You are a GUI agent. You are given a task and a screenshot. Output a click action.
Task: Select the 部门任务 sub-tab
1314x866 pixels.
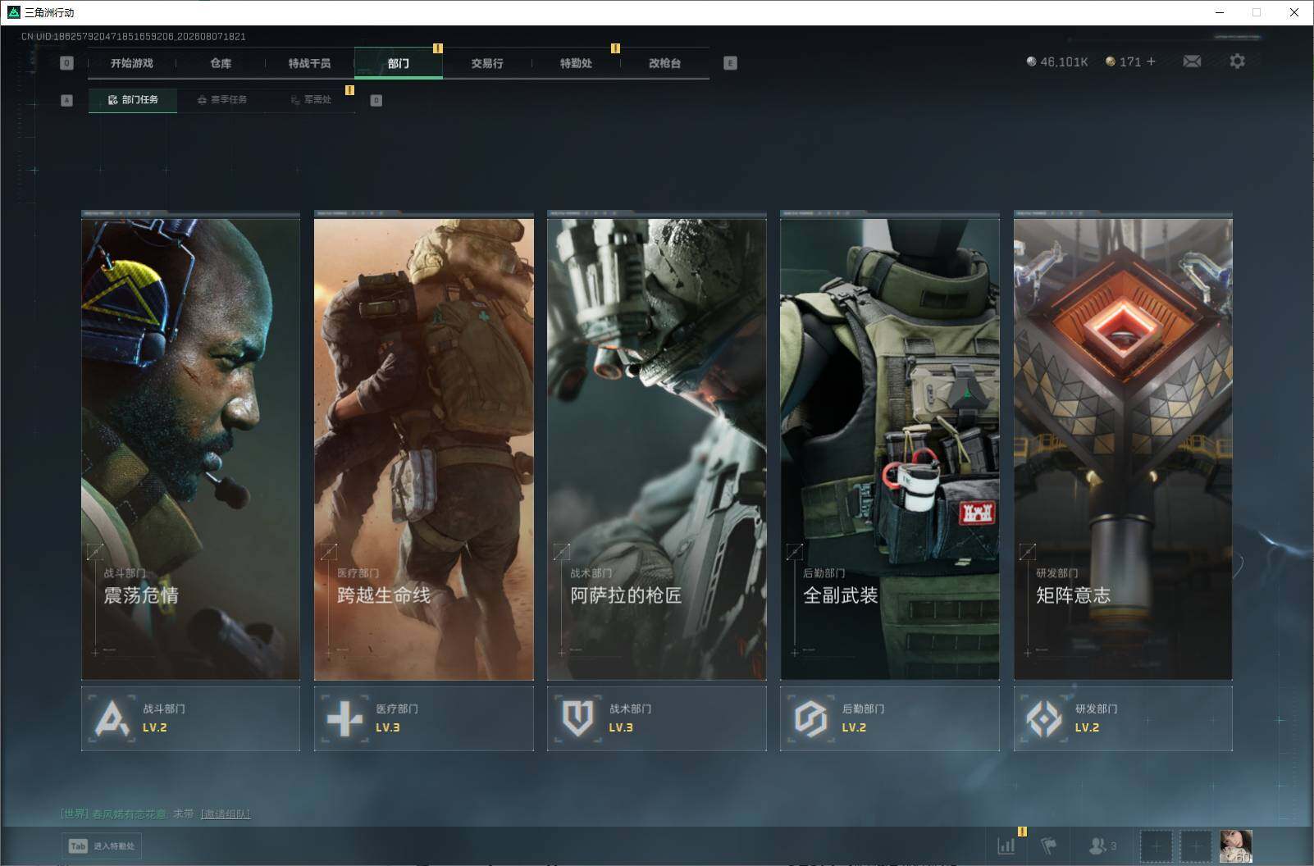[133, 100]
